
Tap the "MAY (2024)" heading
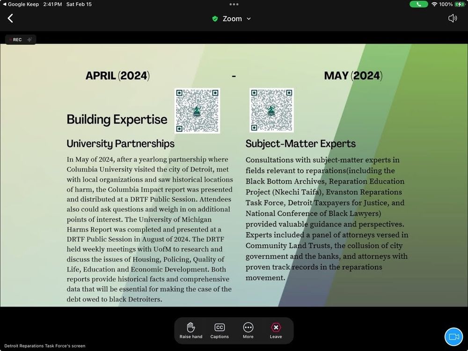point(353,76)
